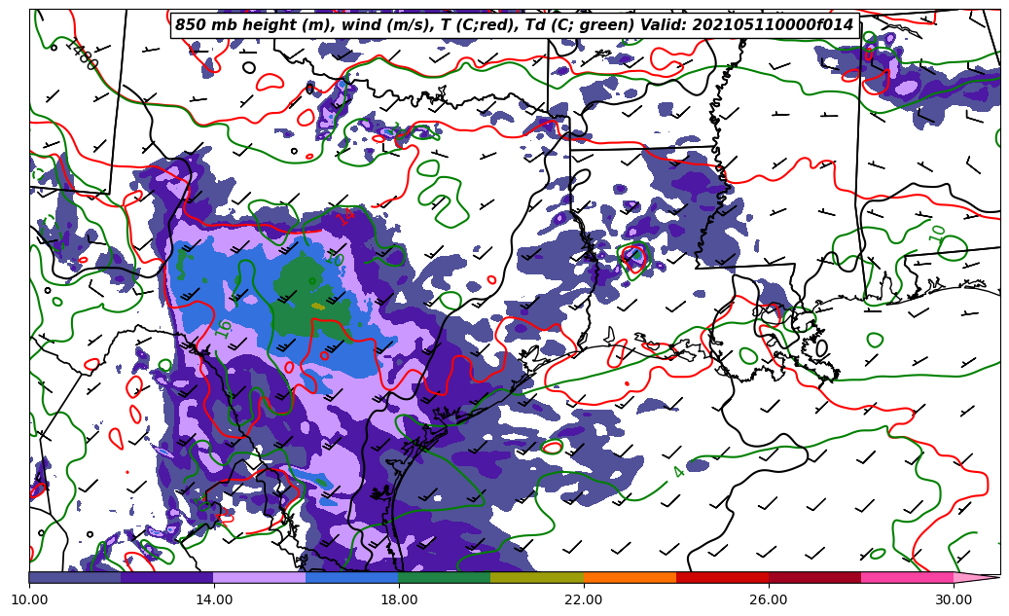Click the 22.00 colorbar tick label

pyautogui.click(x=584, y=599)
